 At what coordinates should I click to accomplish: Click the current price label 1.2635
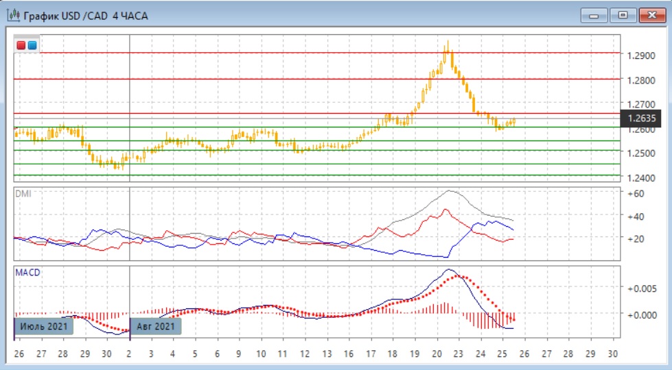tap(641, 118)
